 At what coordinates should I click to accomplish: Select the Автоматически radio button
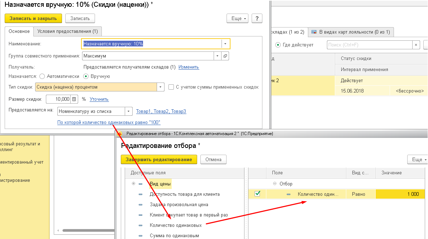42,76
